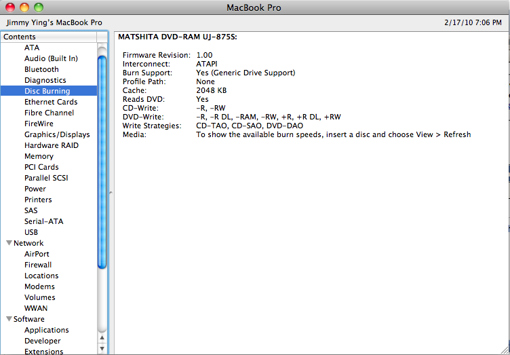Select WWAN item
Viewport: 510px width, 355px height.
(x=36, y=308)
